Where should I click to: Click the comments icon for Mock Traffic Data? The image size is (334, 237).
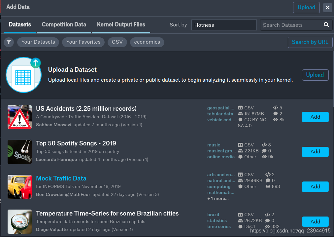point(268,180)
